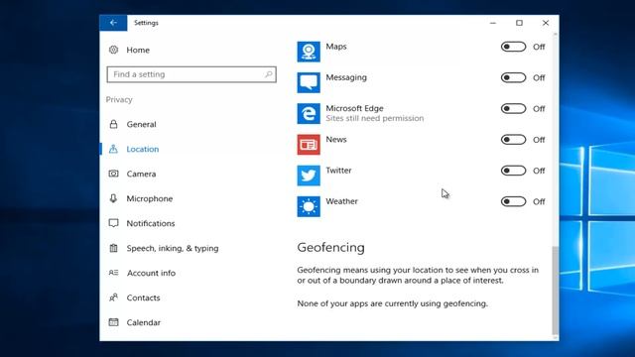The height and width of the screenshot is (357, 635).
Task: Click the search magnifier icon
Action: pos(268,74)
